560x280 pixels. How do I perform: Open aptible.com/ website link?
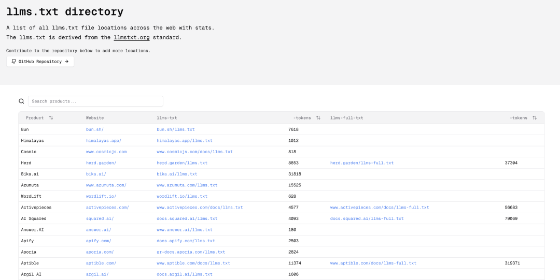101,263
